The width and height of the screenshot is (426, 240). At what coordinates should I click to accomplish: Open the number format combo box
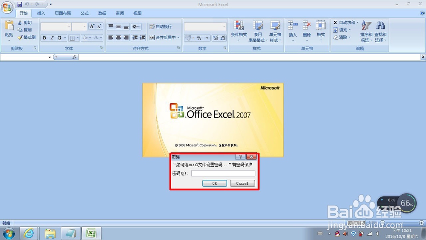[x=205, y=26]
